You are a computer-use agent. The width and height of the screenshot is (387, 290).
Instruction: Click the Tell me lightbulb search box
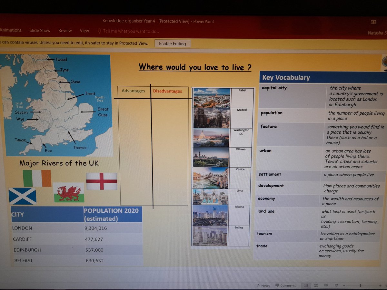pyautogui.click(x=128, y=31)
